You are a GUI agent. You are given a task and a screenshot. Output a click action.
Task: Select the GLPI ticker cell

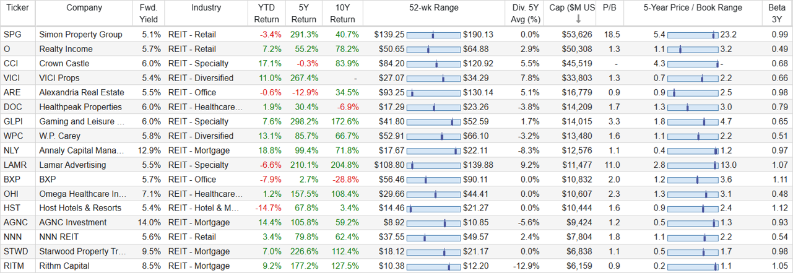pyautogui.click(x=18, y=121)
